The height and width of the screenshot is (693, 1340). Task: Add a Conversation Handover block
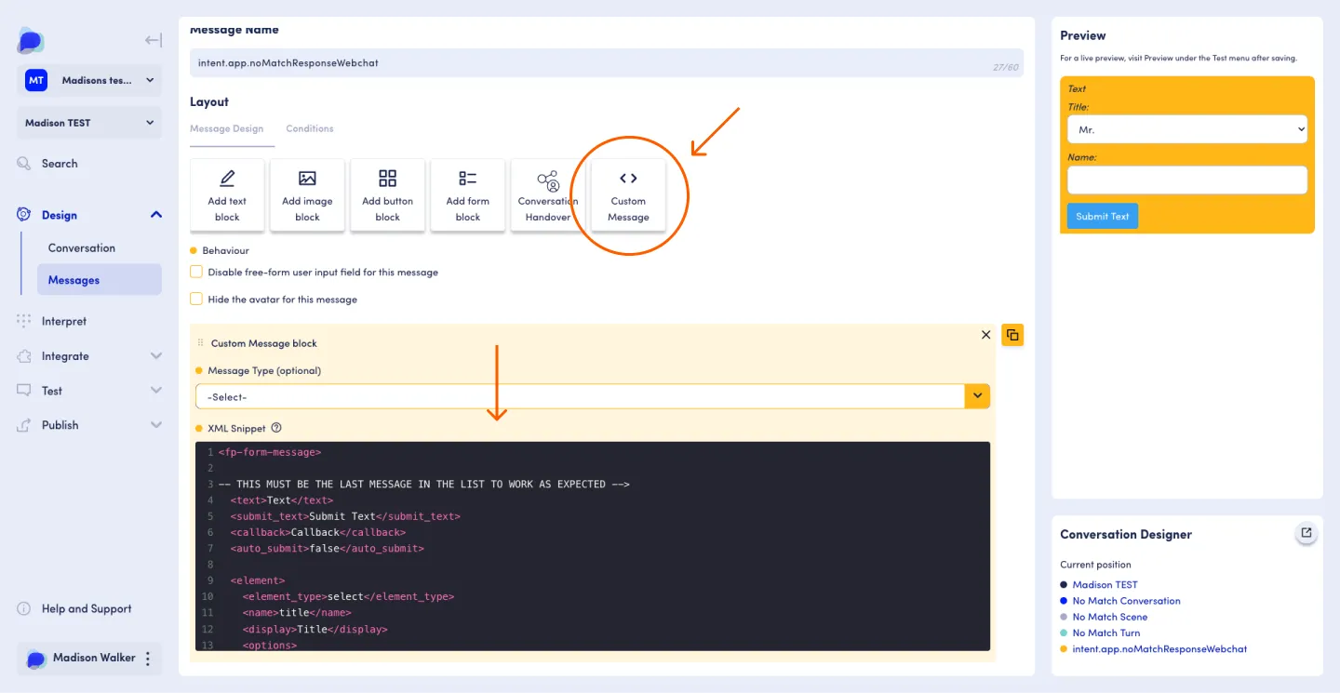pos(548,195)
